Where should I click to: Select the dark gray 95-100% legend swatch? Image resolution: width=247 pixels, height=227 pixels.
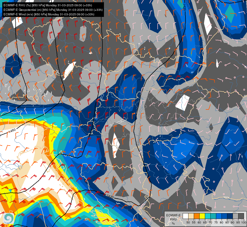[241, 216]
